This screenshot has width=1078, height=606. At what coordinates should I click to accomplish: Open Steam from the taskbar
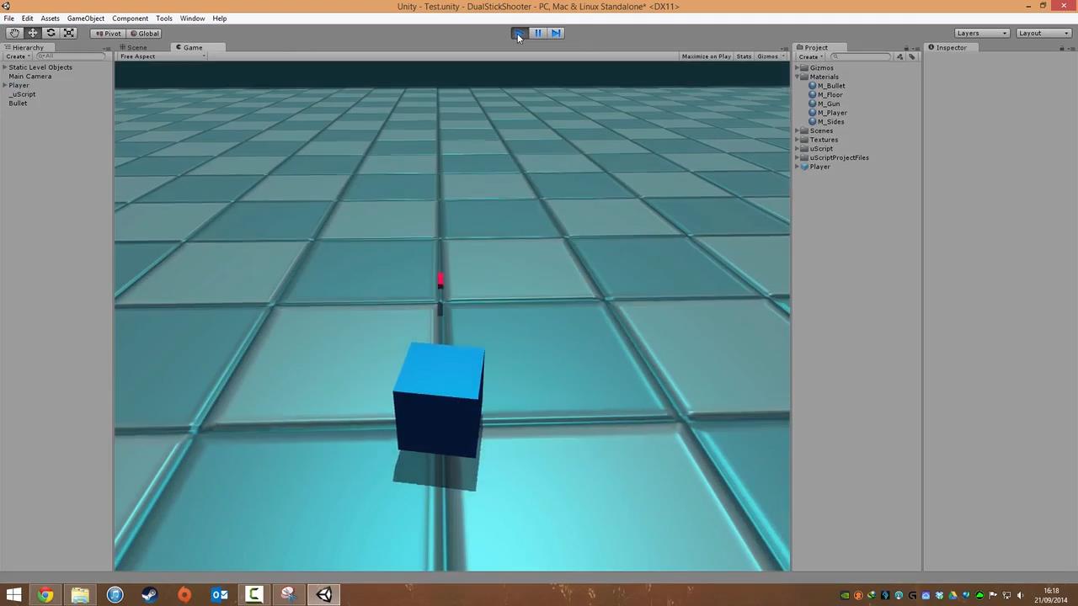(150, 595)
